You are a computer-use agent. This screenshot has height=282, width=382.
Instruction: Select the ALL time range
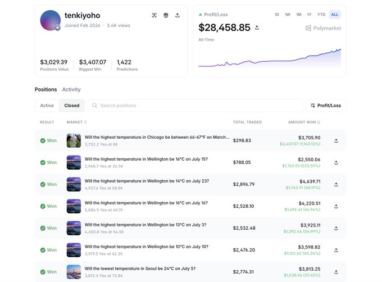point(334,15)
